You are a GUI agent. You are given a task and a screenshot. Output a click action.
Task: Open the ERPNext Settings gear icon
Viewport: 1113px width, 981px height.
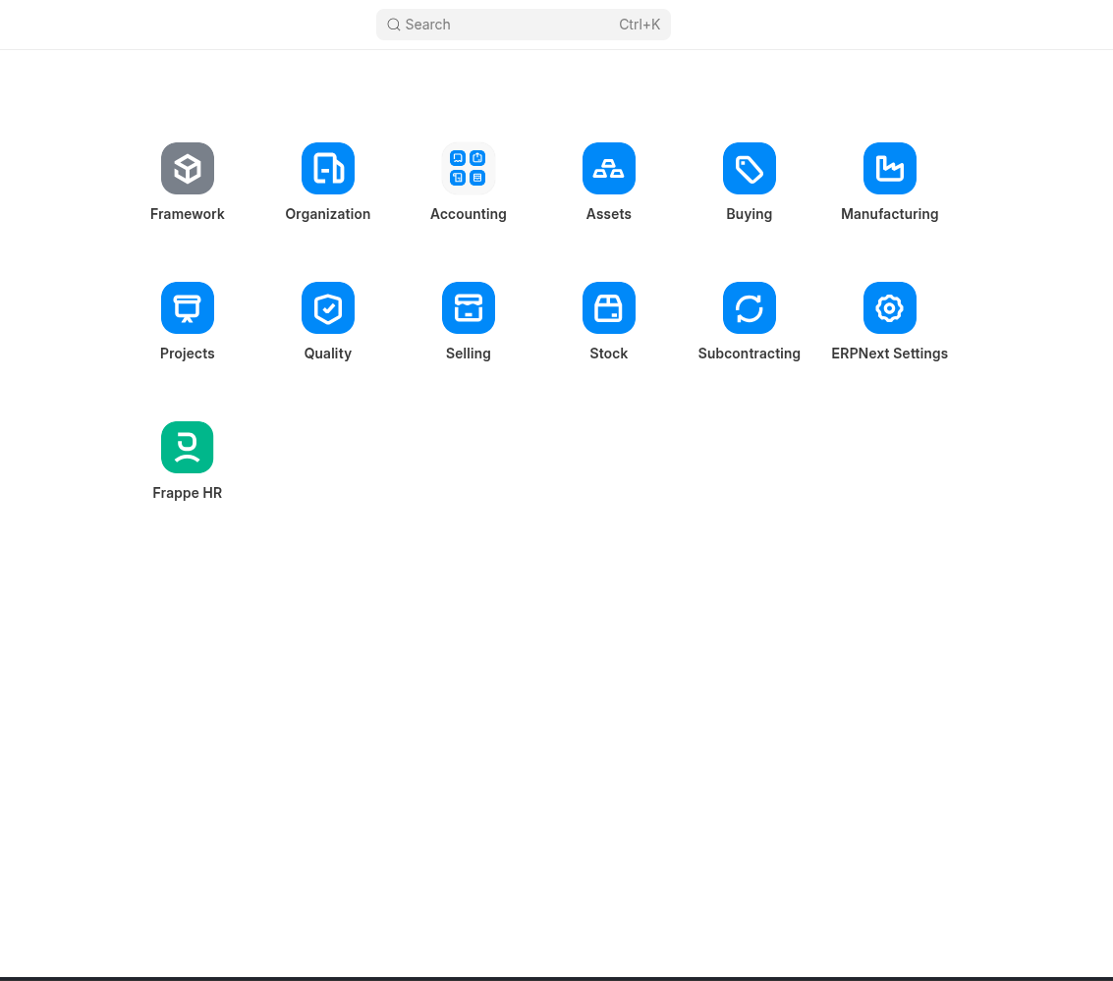[x=890, y=307]
